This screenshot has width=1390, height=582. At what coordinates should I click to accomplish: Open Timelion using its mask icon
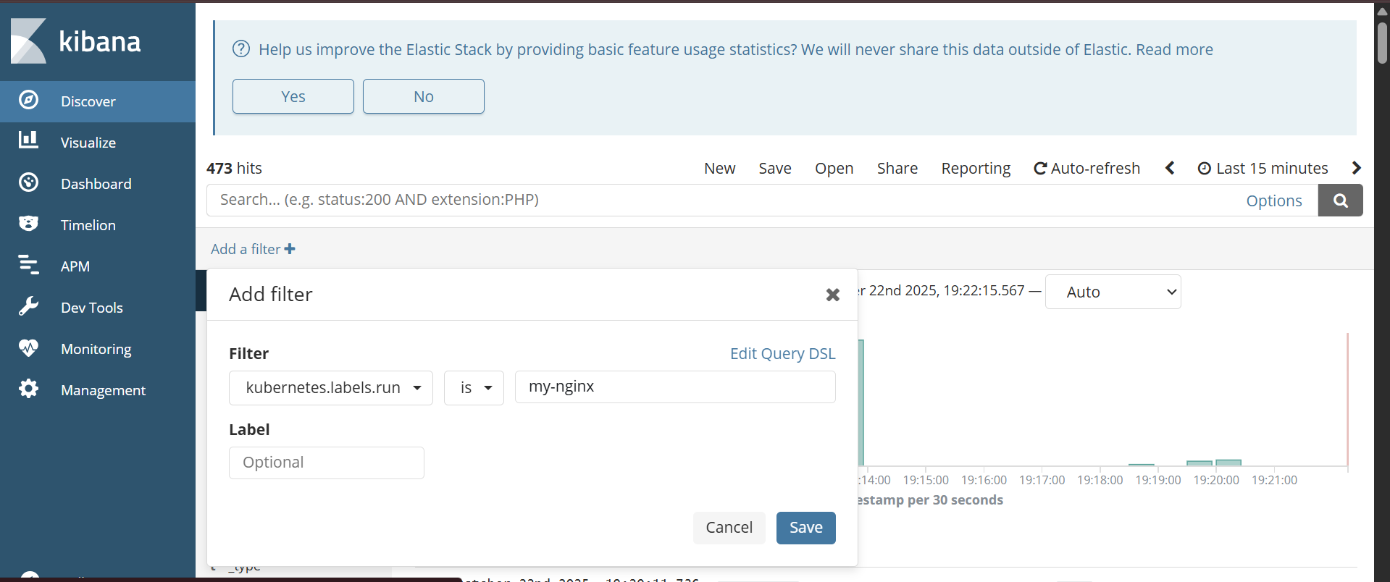(x=28, y=224)
